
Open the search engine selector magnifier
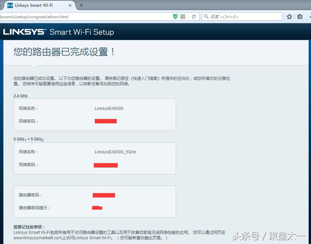pyautogui.click(x=206, y=16)
